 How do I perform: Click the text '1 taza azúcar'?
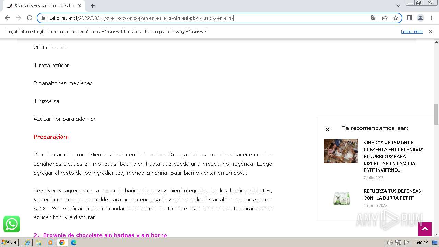coord(51,66)
